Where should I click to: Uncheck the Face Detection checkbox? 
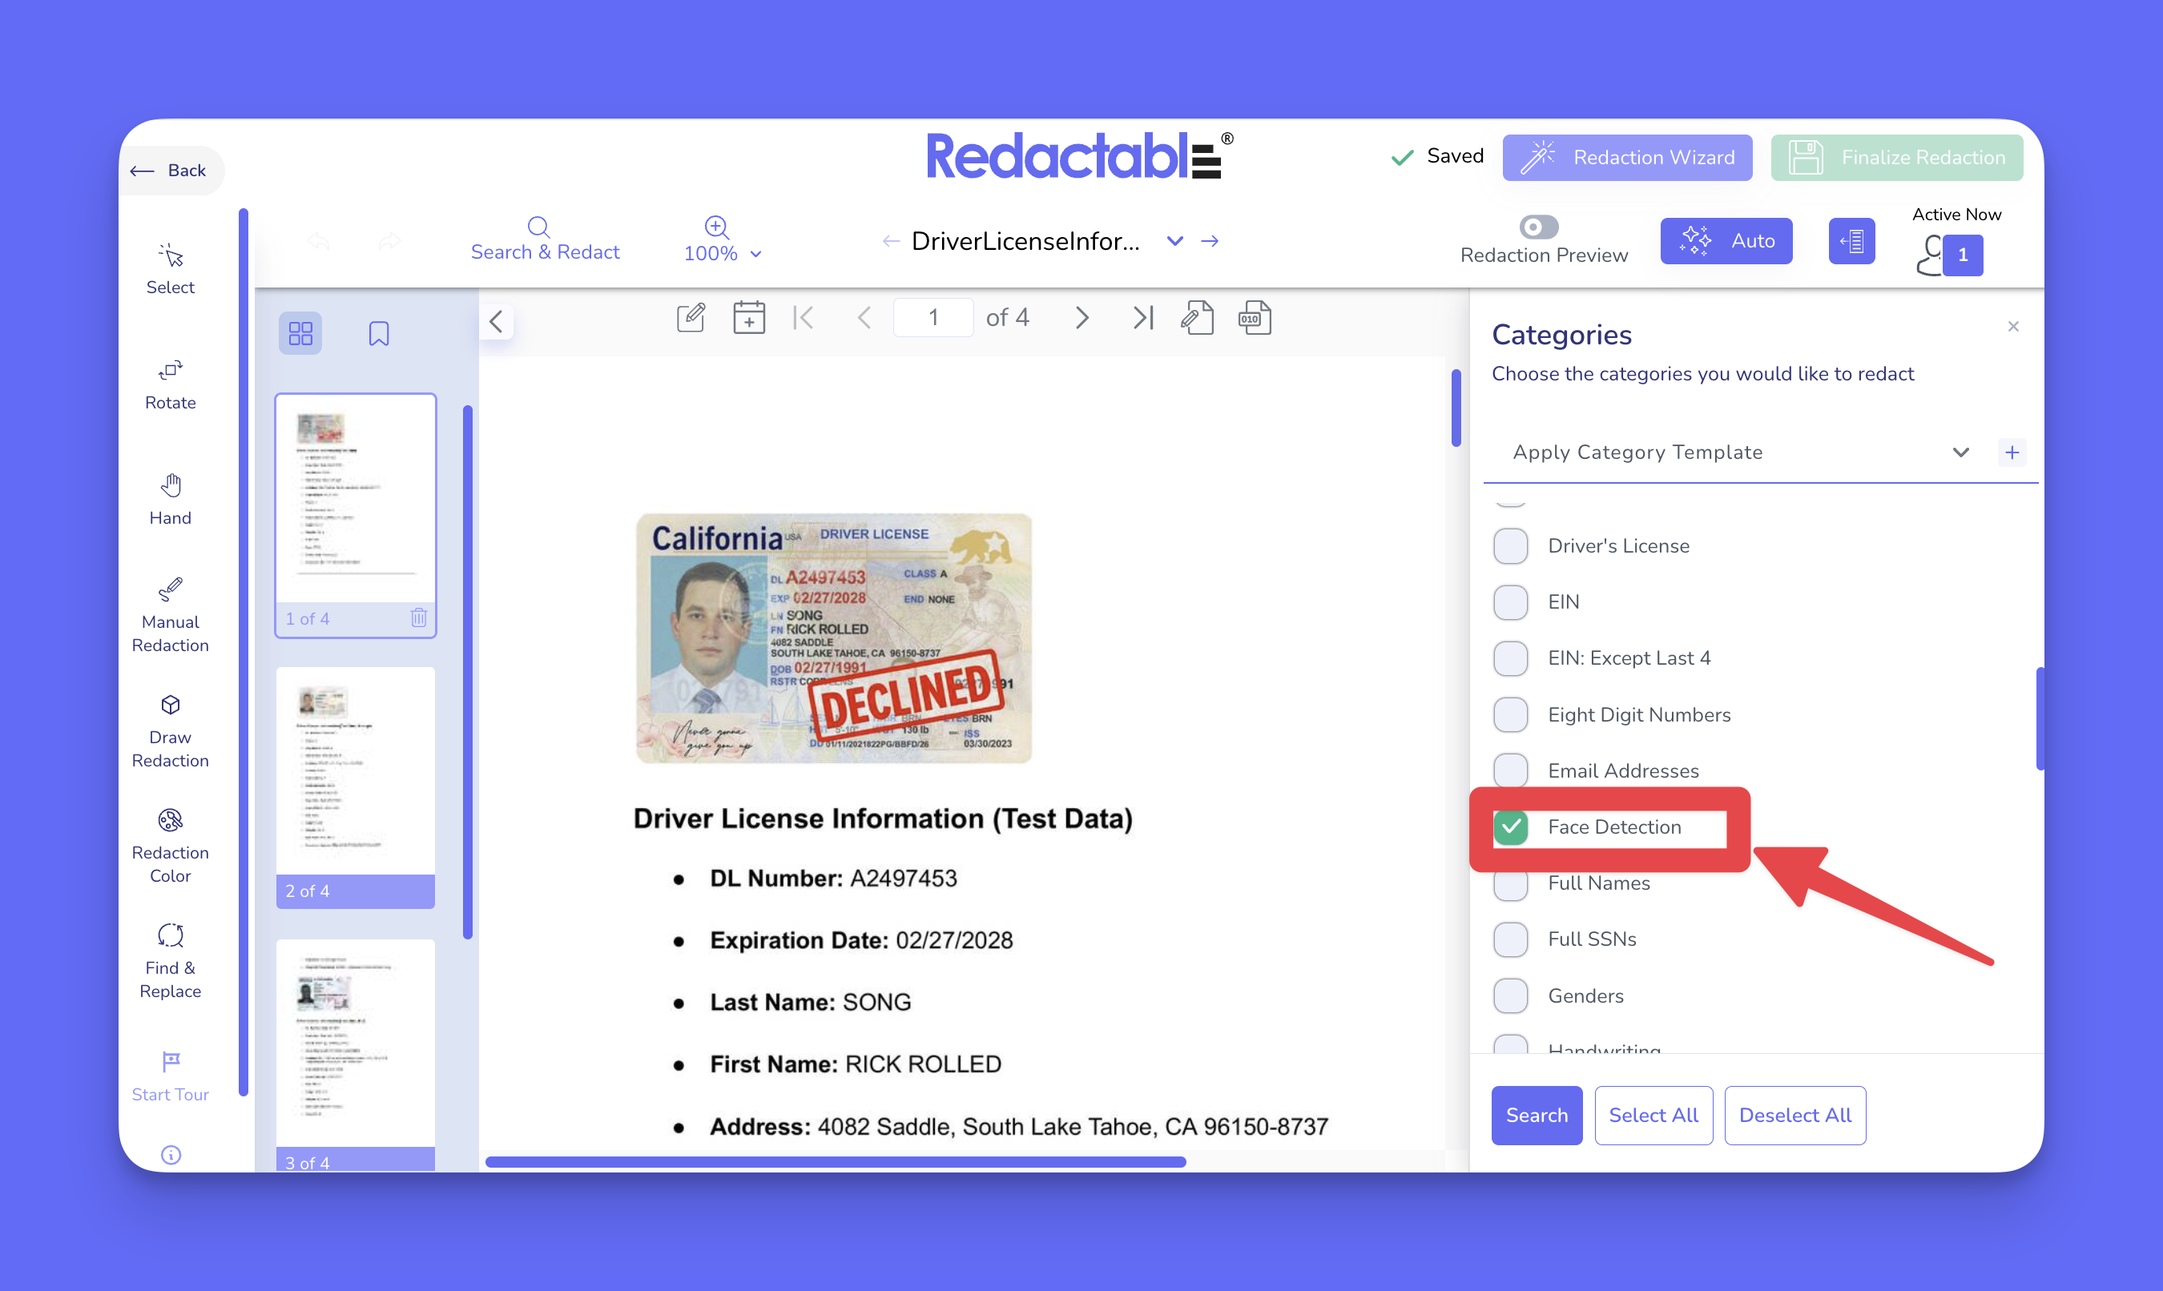coord(1512,826)
